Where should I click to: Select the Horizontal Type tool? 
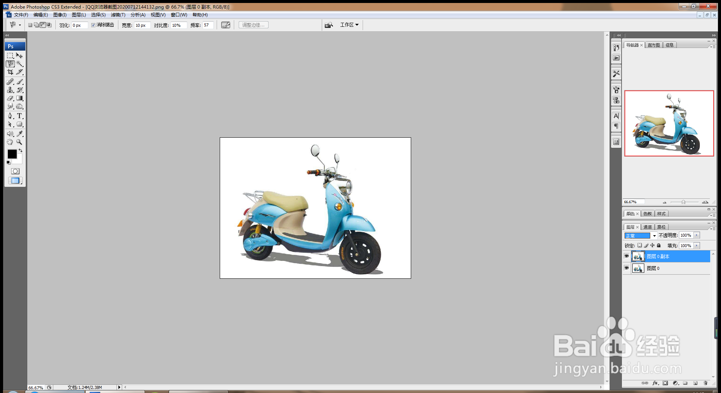19,116
